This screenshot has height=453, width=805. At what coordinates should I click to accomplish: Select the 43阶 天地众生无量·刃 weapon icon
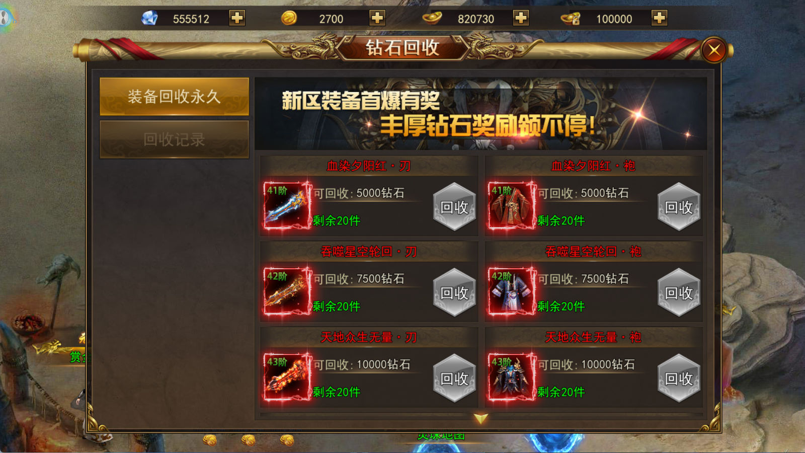tap(287, 376)
